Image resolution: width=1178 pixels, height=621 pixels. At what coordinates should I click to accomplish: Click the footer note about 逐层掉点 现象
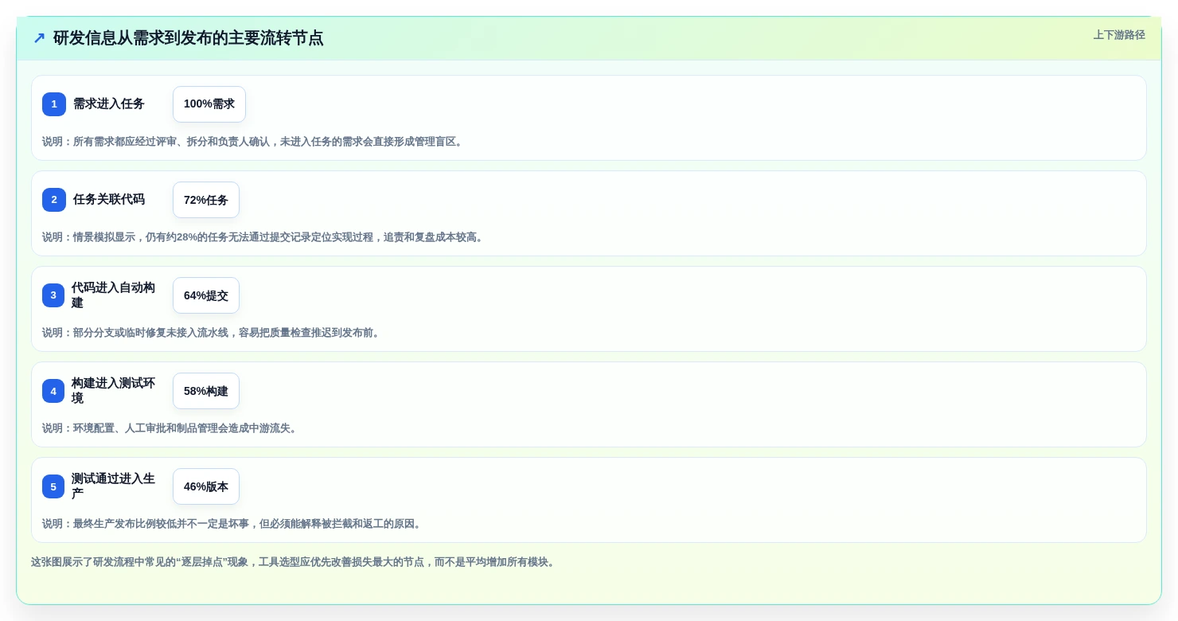tap(294, 562)
